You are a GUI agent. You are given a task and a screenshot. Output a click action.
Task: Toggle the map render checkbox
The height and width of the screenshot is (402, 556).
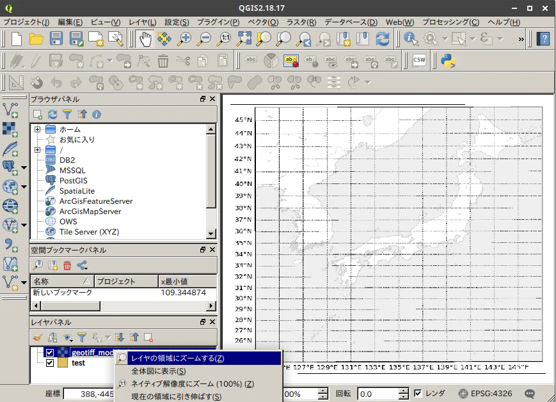pos(418,393)
